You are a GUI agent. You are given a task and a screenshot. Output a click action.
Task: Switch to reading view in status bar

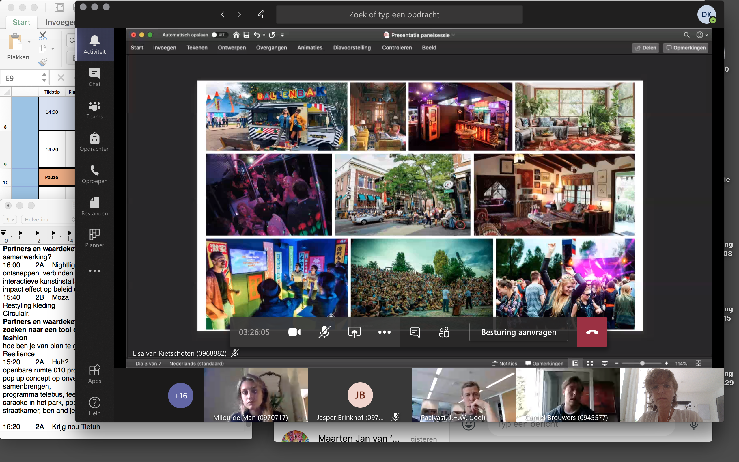tap(605, 363)
